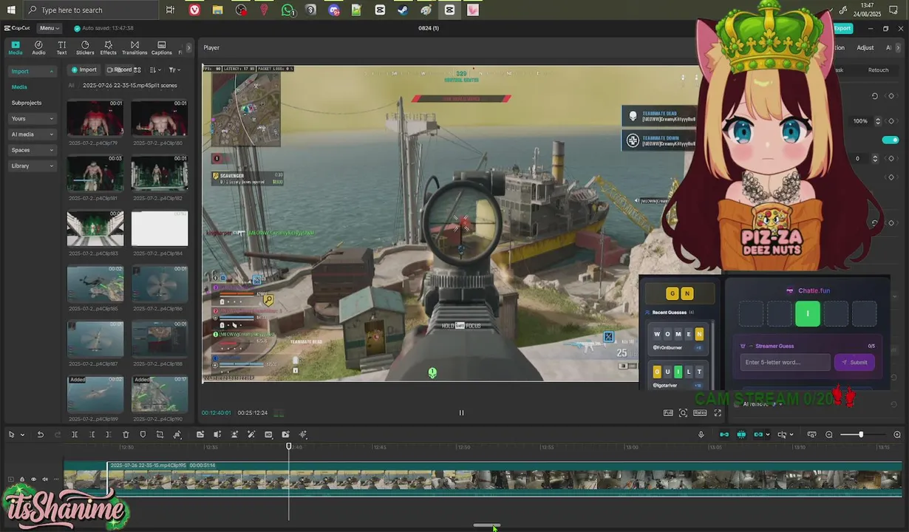Click the Import button

click(x=84, y=69)
